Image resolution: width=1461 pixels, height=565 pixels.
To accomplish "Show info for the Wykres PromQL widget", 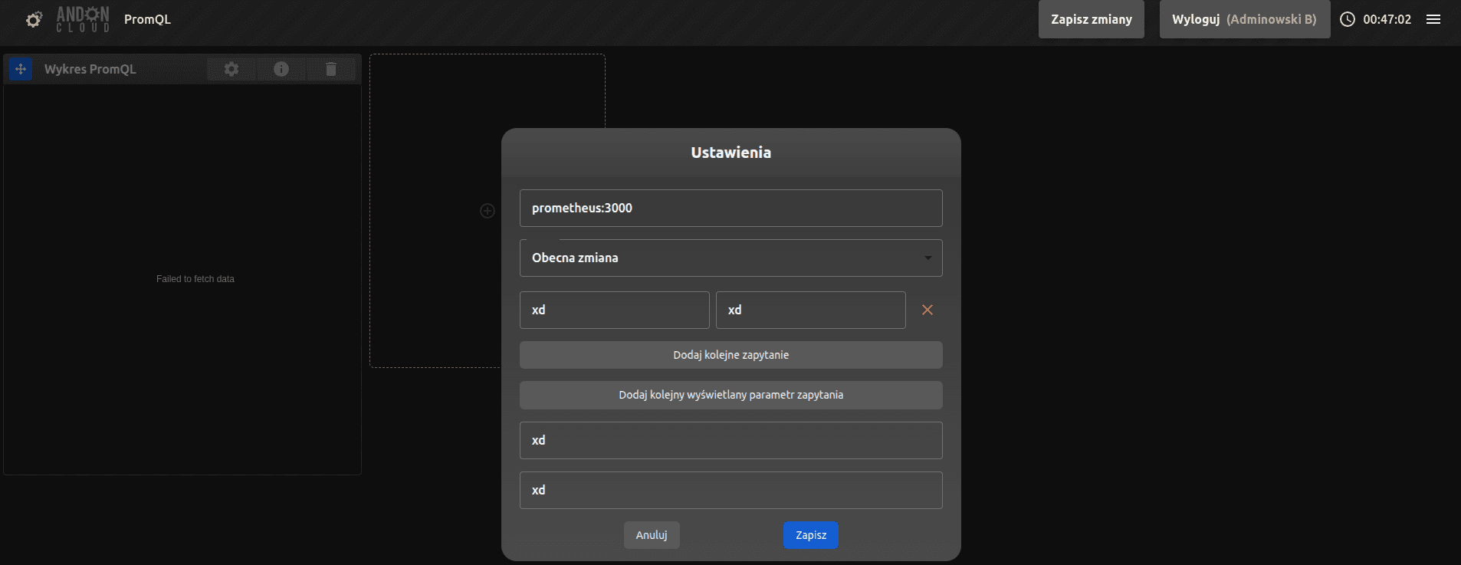I will tap(281, 69).
